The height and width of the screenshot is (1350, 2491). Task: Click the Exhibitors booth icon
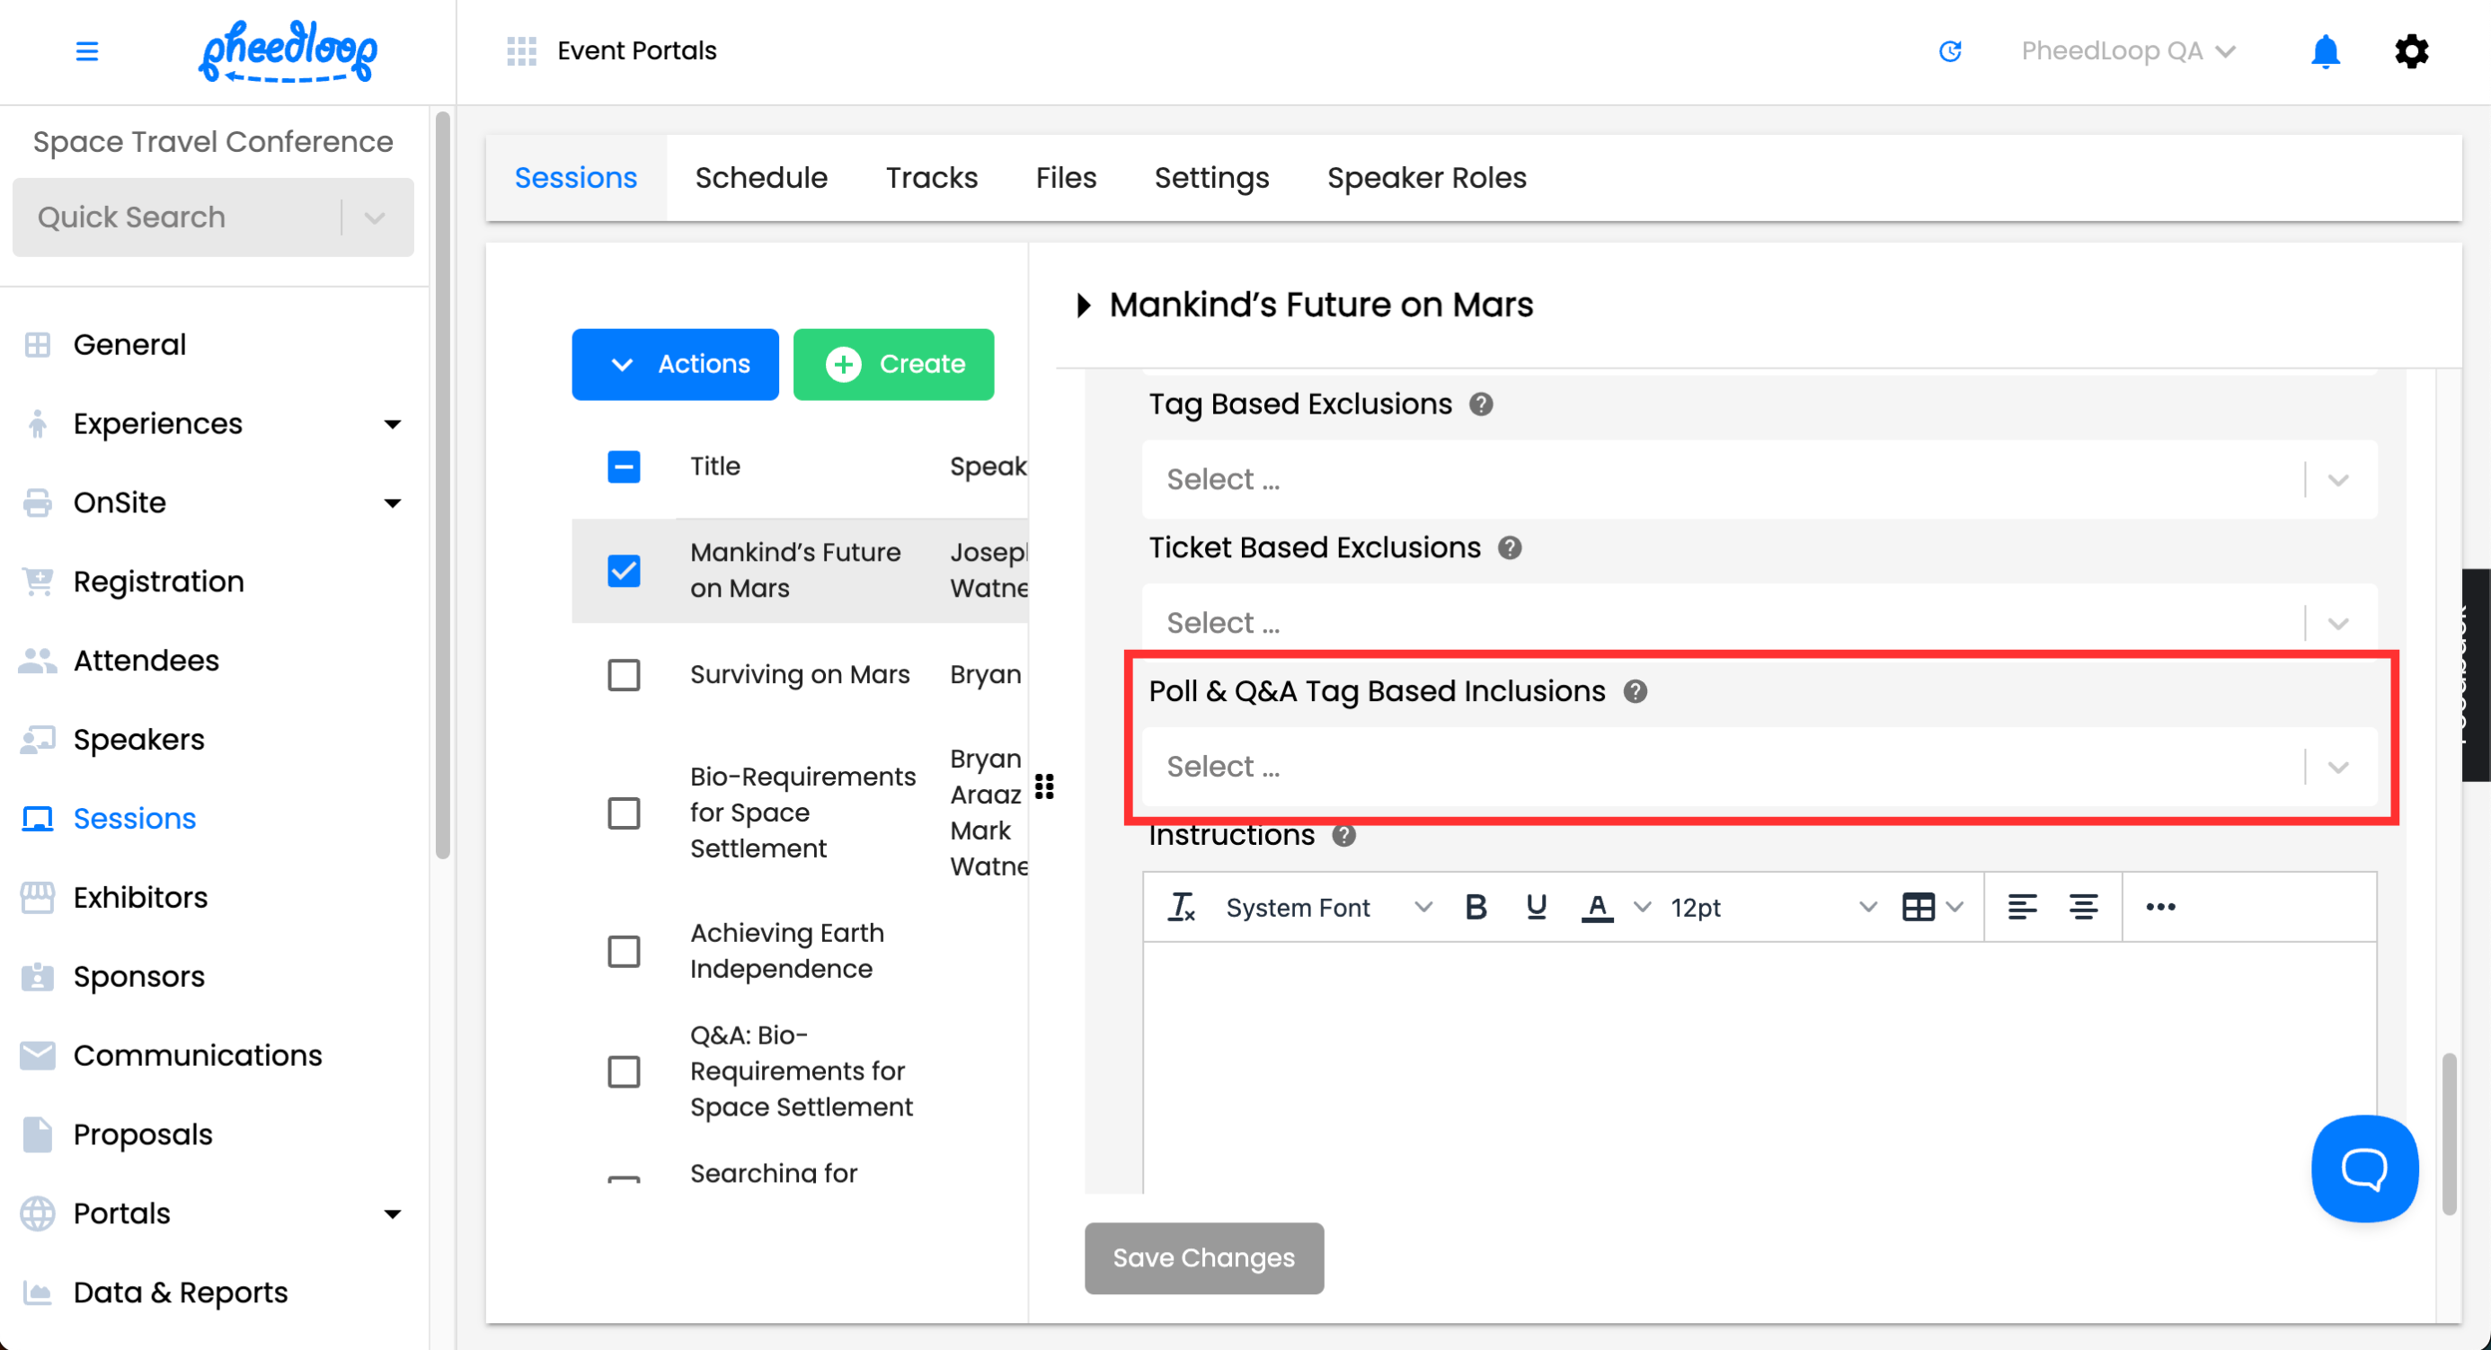38,897
